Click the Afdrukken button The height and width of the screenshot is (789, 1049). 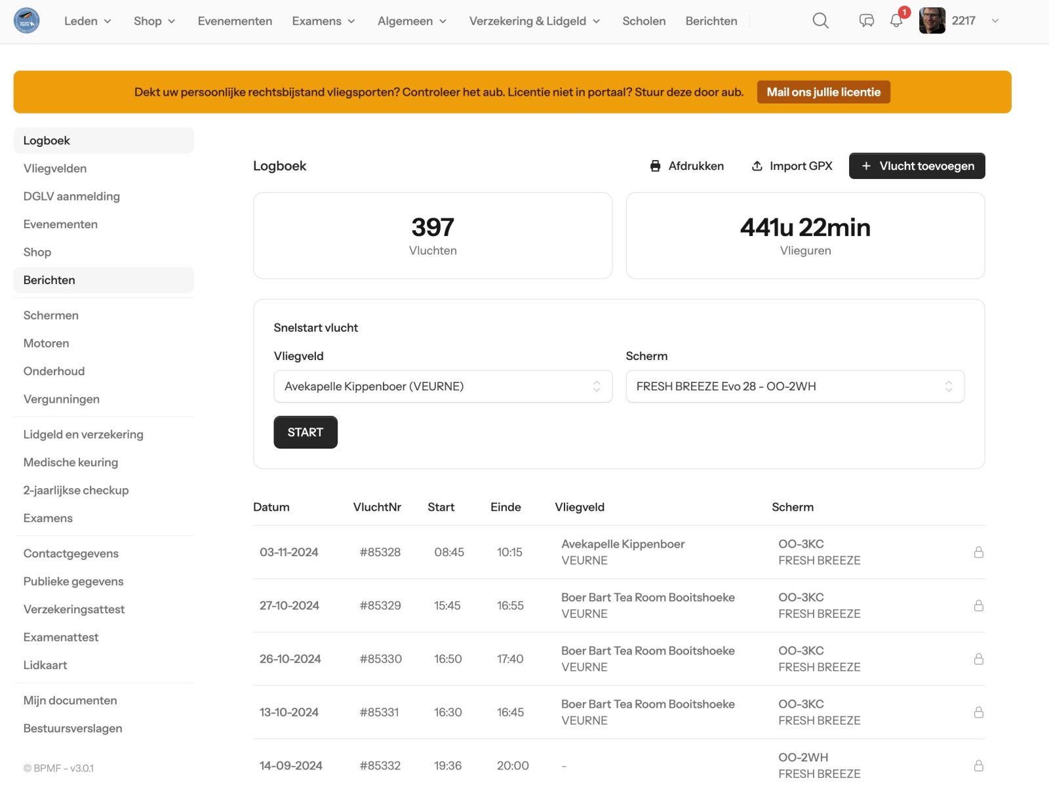[686, 166]
